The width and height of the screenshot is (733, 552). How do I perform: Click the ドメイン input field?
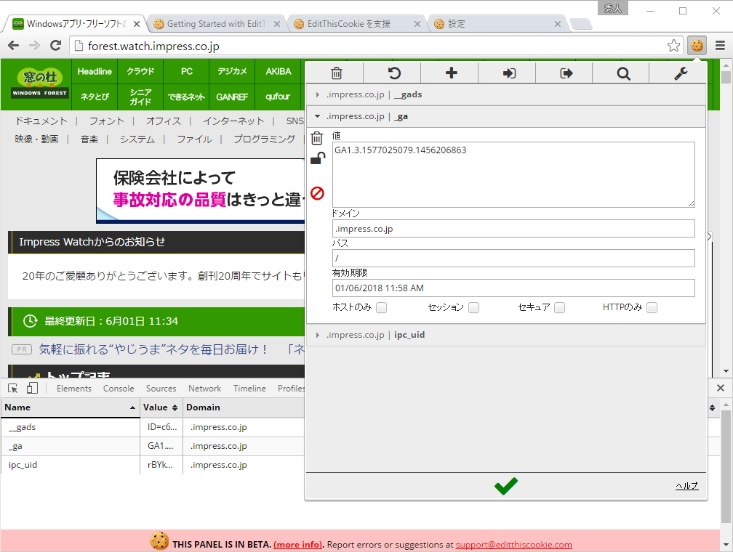pyautogui.click(x=513, y=229)
